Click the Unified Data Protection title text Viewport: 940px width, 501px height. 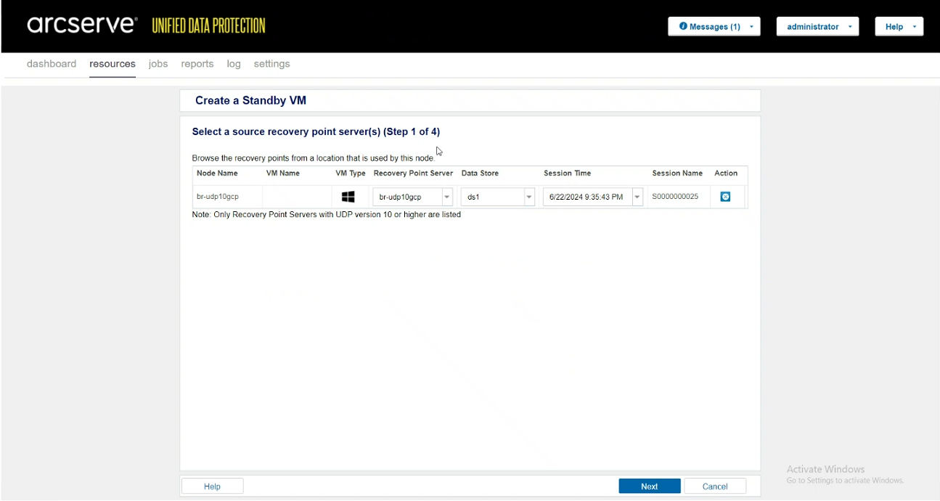point(208,26)
